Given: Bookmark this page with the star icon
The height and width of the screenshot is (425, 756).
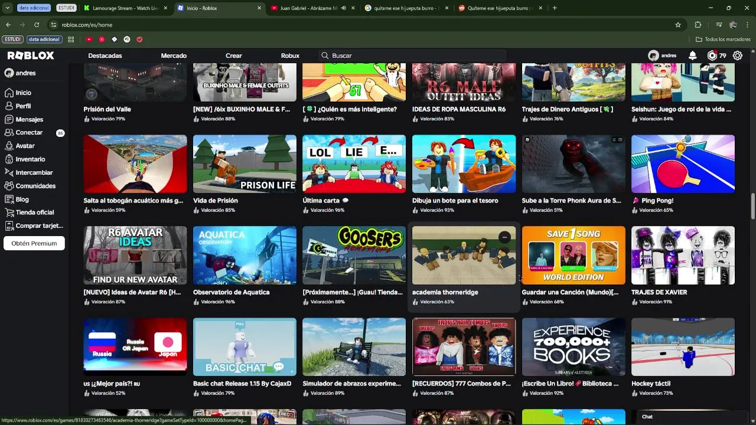Looking at the screenshot, I should coord(678,25).
